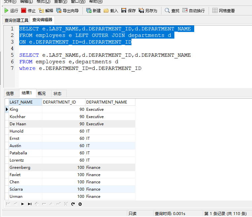Screen dimensions: 252x217
Task: Select the 查询编辑器 tab
Action: point(42,20)
